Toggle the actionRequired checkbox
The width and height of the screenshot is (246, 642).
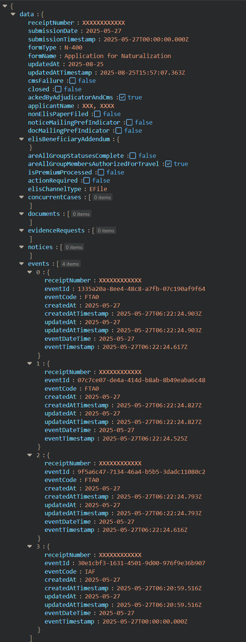tap(87, 180)
